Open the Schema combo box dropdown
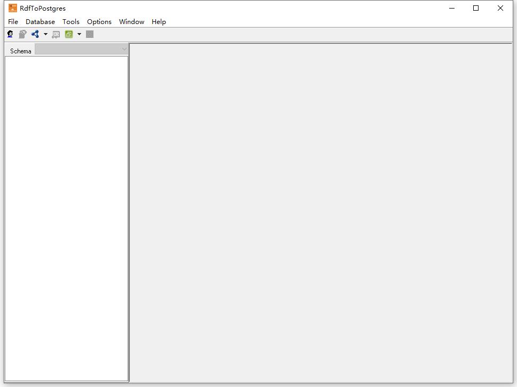The width and height of the screenshot is (517, 387). click(x=124, y=50)
